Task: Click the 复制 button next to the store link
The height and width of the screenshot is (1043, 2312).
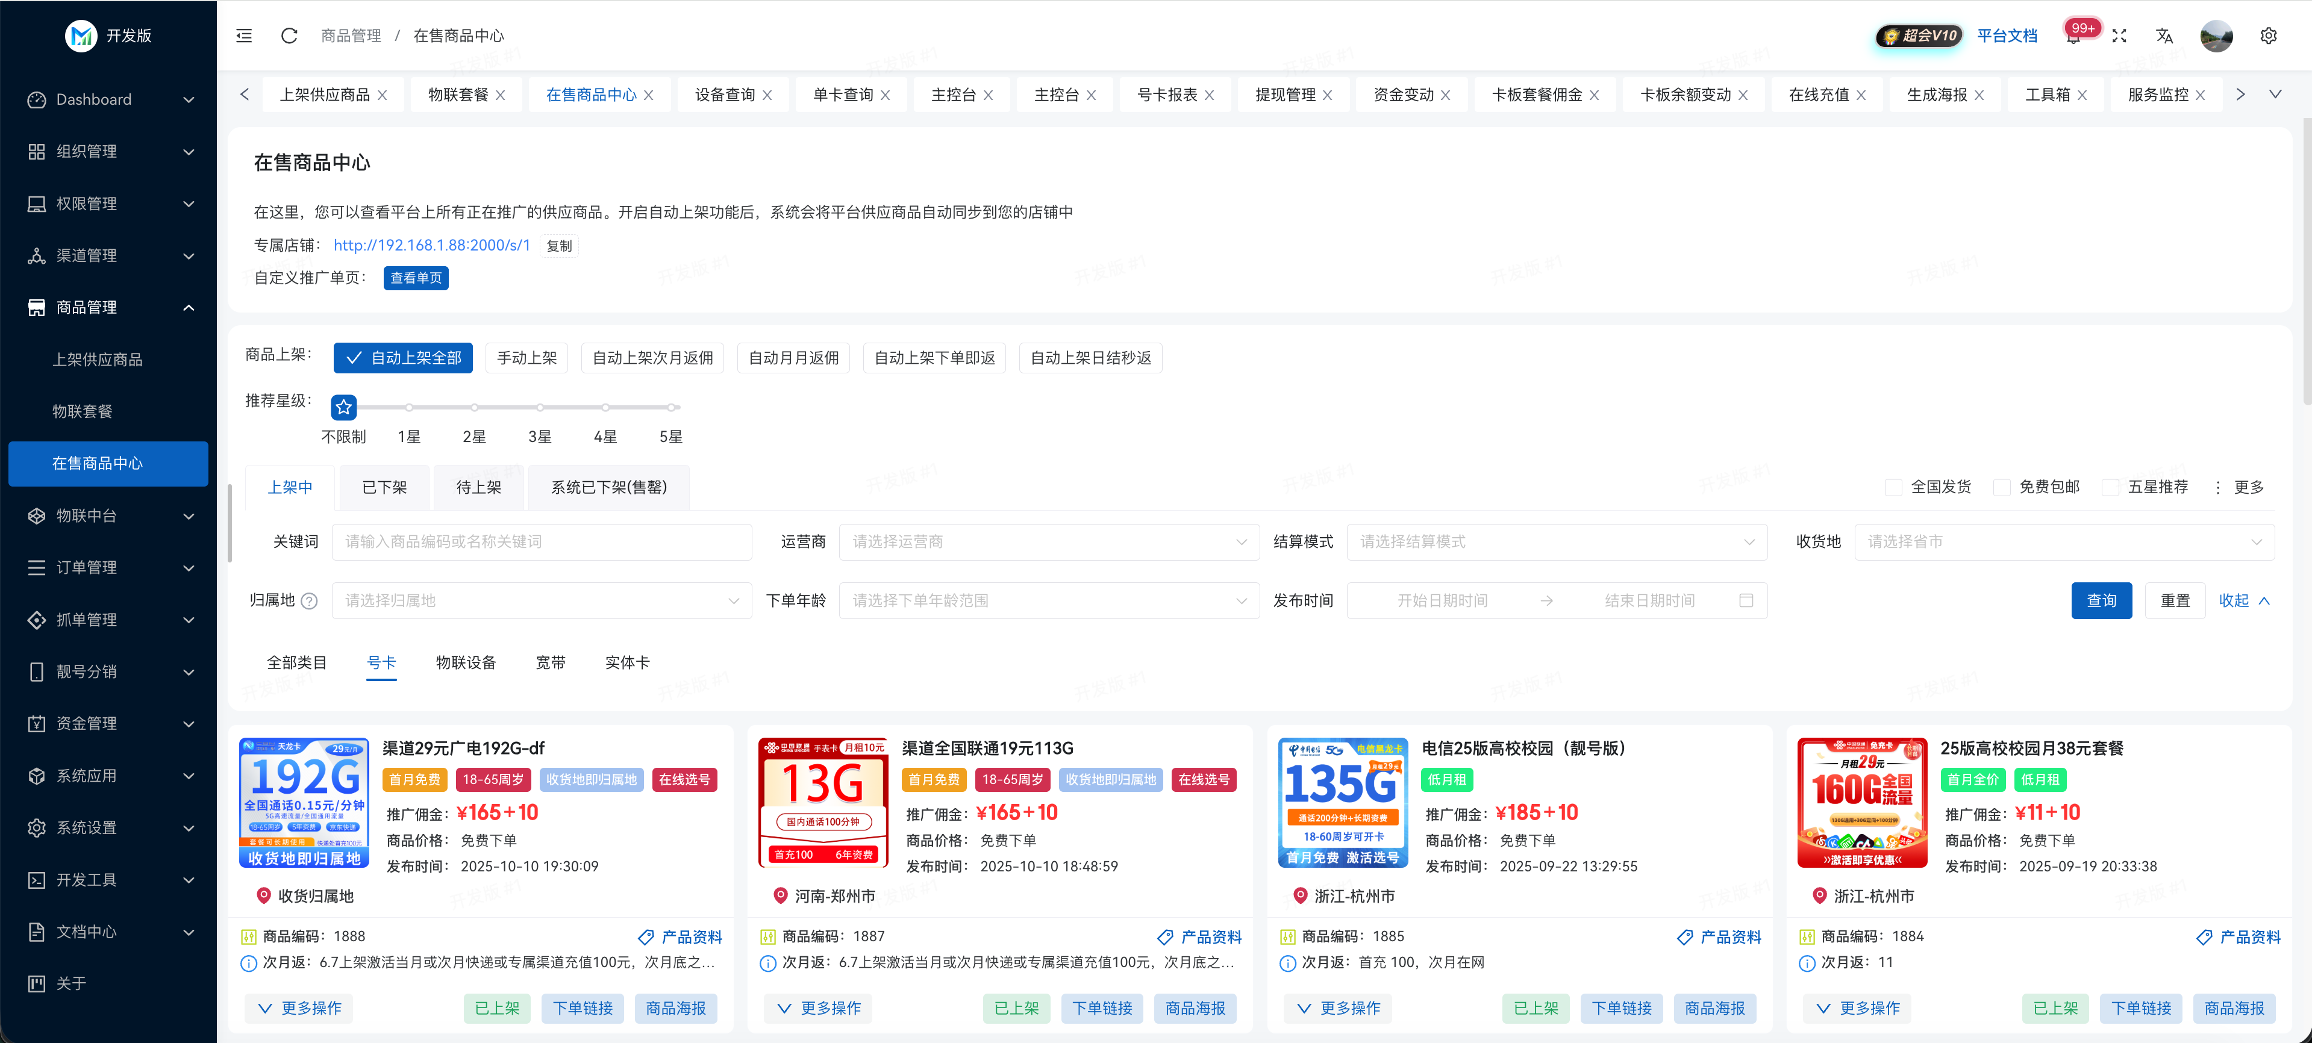Action: 559,246
